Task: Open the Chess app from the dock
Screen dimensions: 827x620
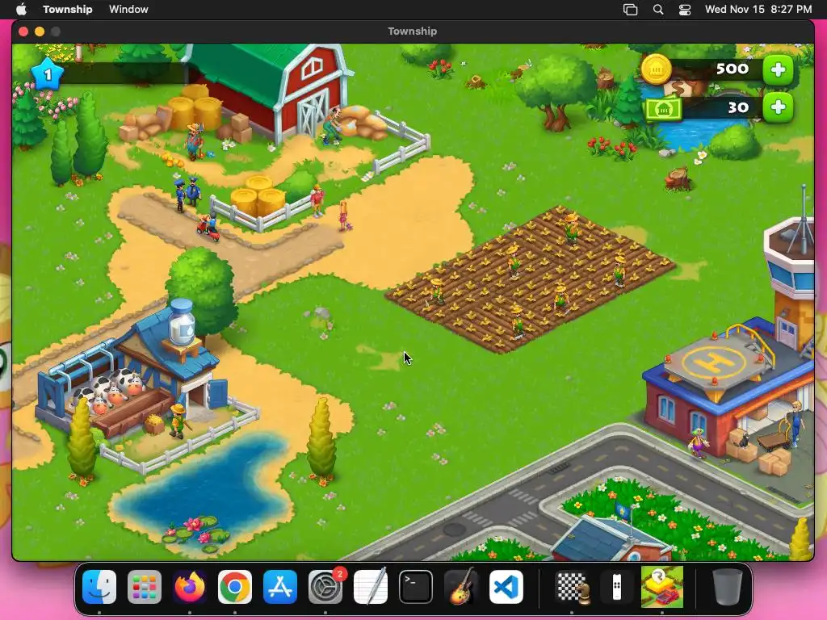Action: coord(572,586)
